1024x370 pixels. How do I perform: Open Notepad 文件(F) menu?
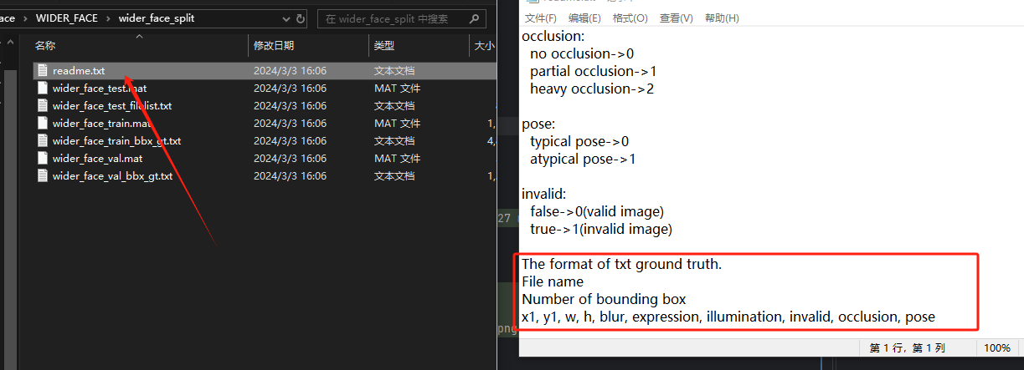[541, 18]
